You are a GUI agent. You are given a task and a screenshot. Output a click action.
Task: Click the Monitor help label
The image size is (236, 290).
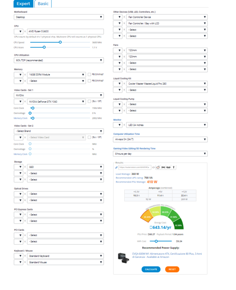coord(117,120)
